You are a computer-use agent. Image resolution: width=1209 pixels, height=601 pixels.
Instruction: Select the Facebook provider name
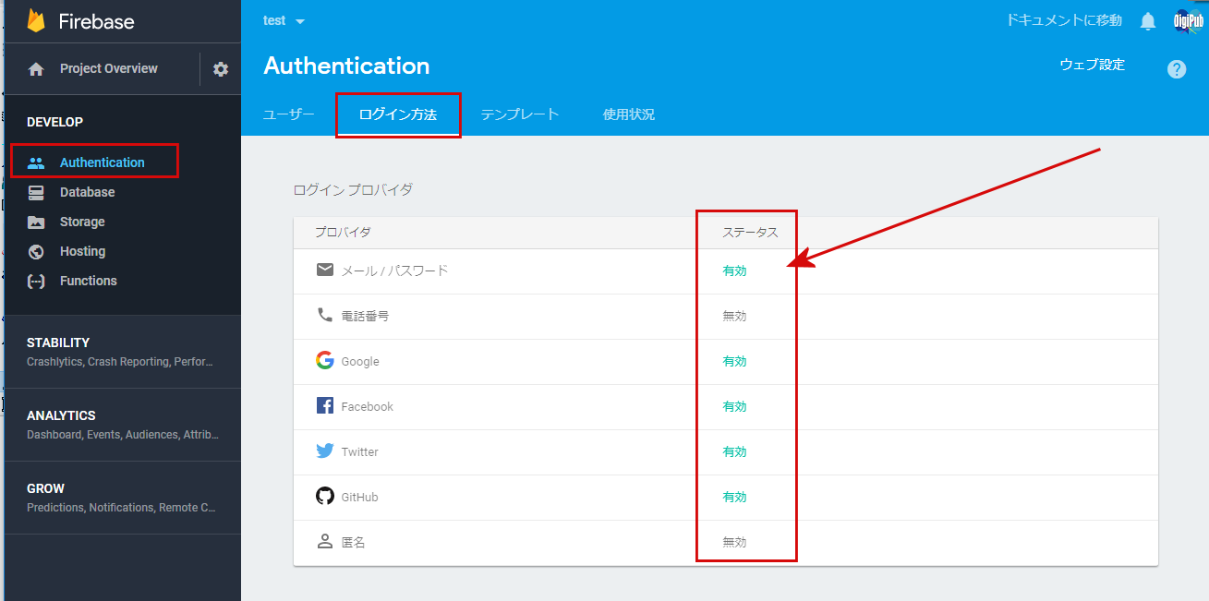pyautogui.click(x=367, y=406)
